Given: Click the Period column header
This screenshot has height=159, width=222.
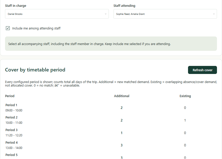Looking at the screenshot, I should [x=10, y=96].
